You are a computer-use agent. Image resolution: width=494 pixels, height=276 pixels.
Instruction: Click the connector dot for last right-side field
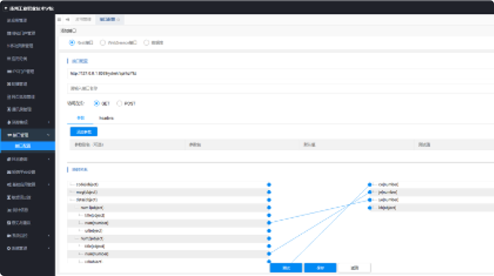click(369, 208)
